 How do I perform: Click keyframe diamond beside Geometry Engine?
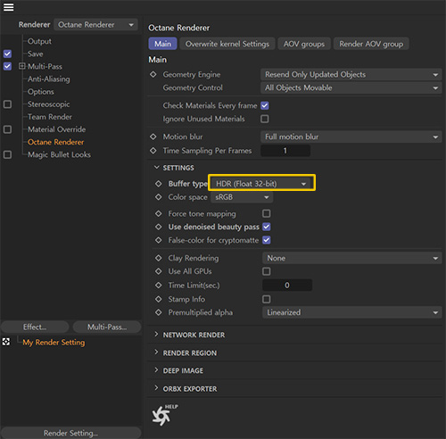(153, 74)
